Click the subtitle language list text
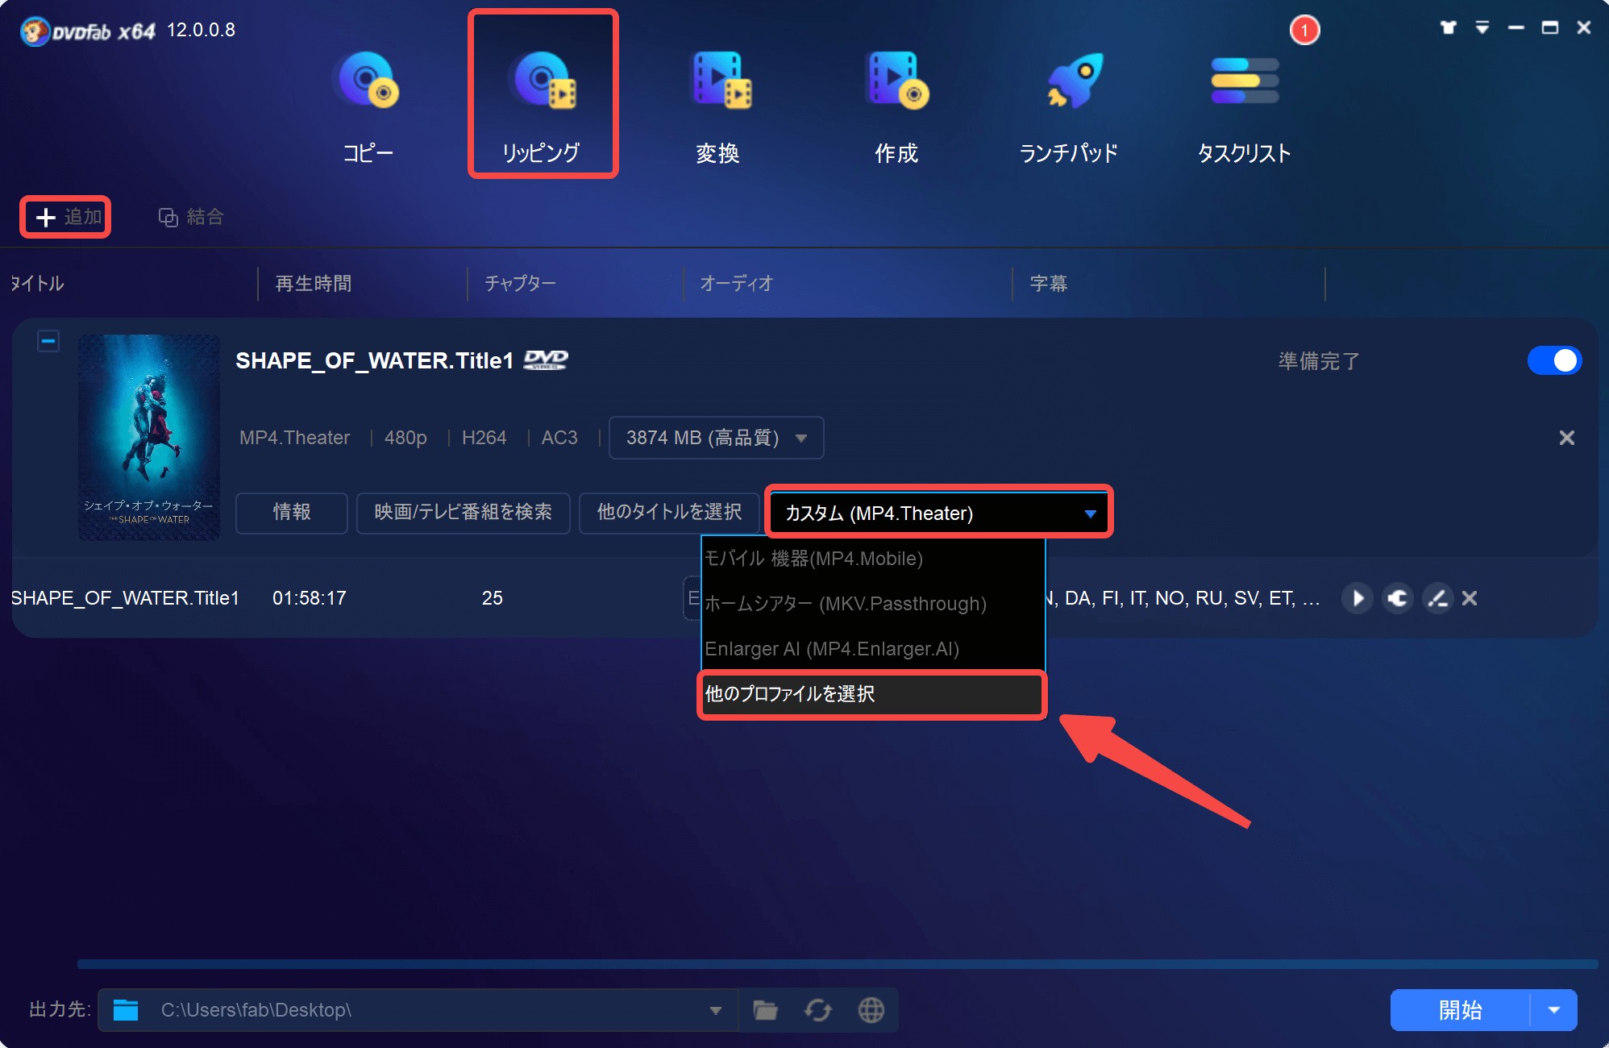Viewport: 1609px width, 1048px height. [1183, 598]
